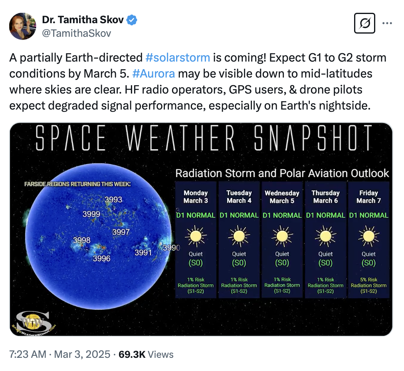Click the Grok slash icon button
The image size is (404, 371).
(x=364, y=23)
